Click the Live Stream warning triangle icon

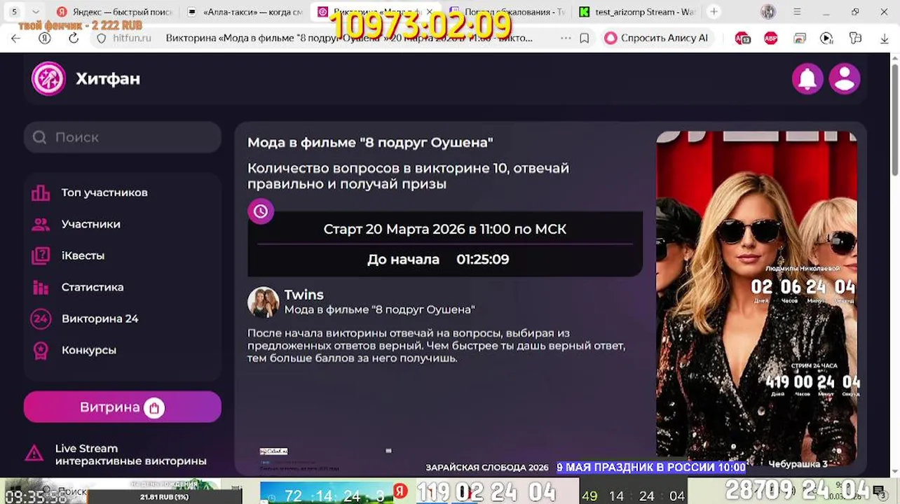[x=34, y=454]
